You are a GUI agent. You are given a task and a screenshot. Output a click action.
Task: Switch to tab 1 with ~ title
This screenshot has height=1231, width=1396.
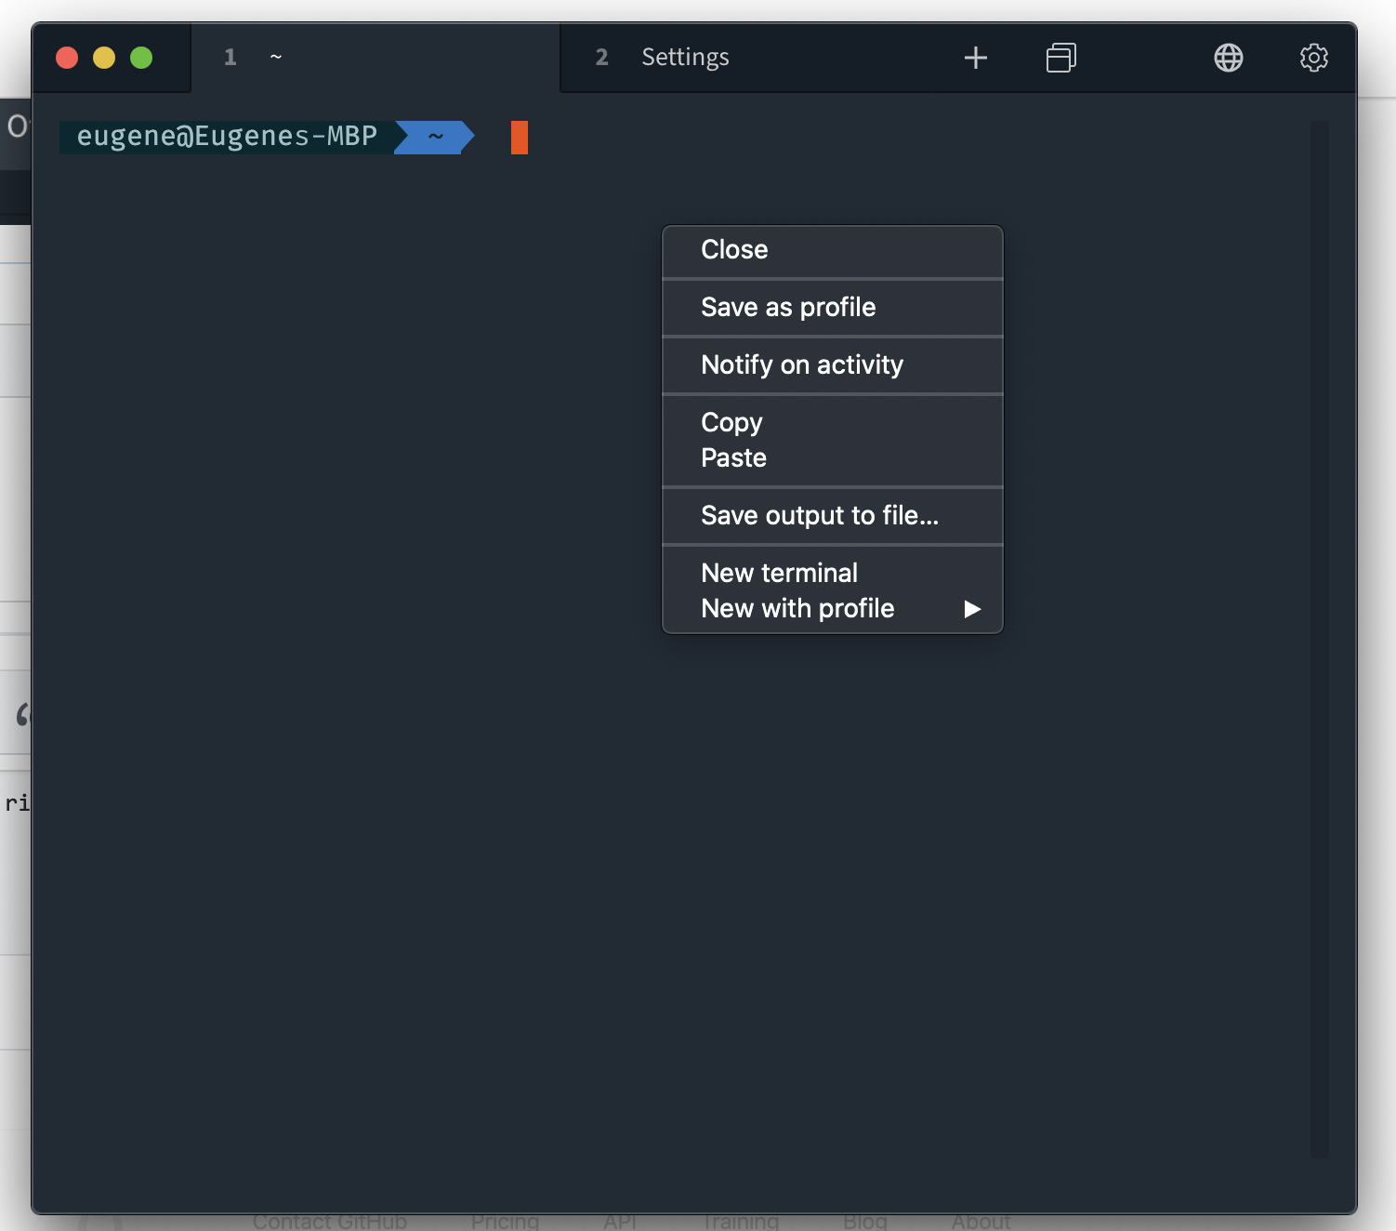(x=375, y=58)
